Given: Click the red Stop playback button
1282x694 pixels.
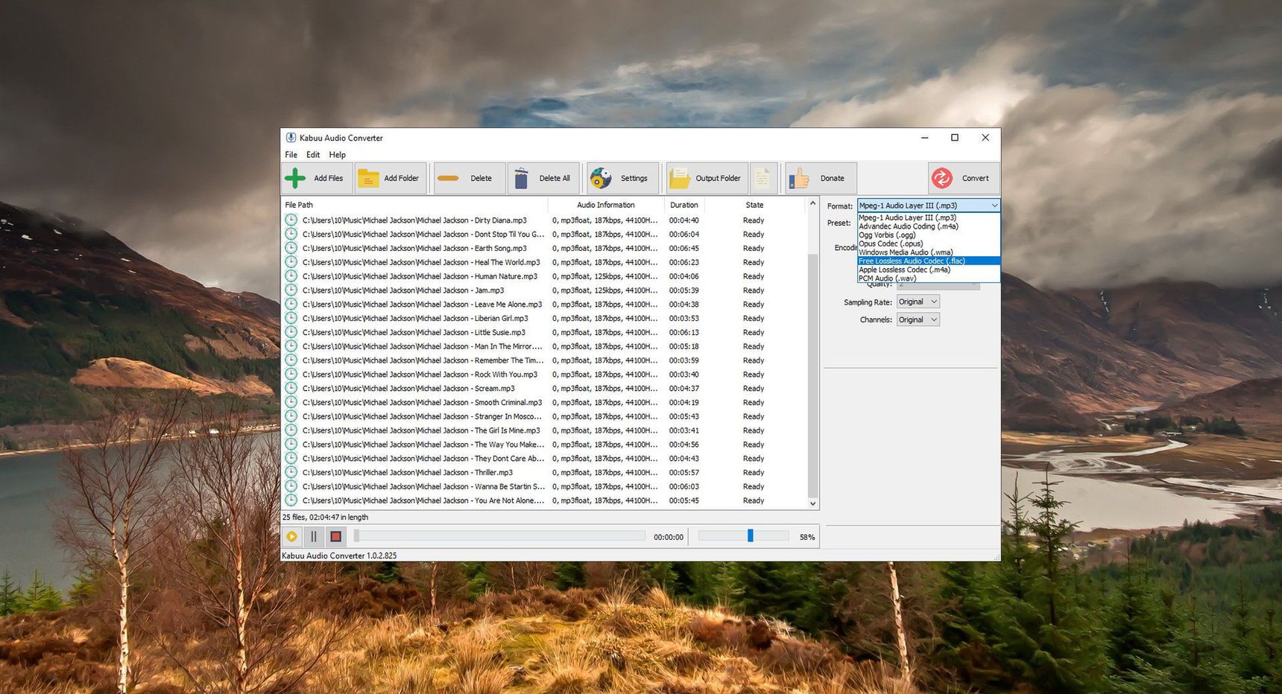Looking at the screenshot, I should point(335,536).
